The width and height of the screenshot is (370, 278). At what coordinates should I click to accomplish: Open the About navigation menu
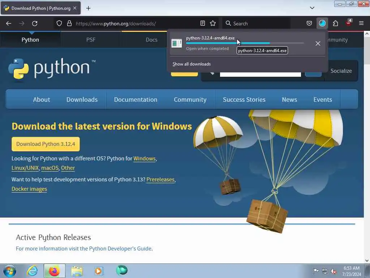pyautogui.click(x=42, y=100)
